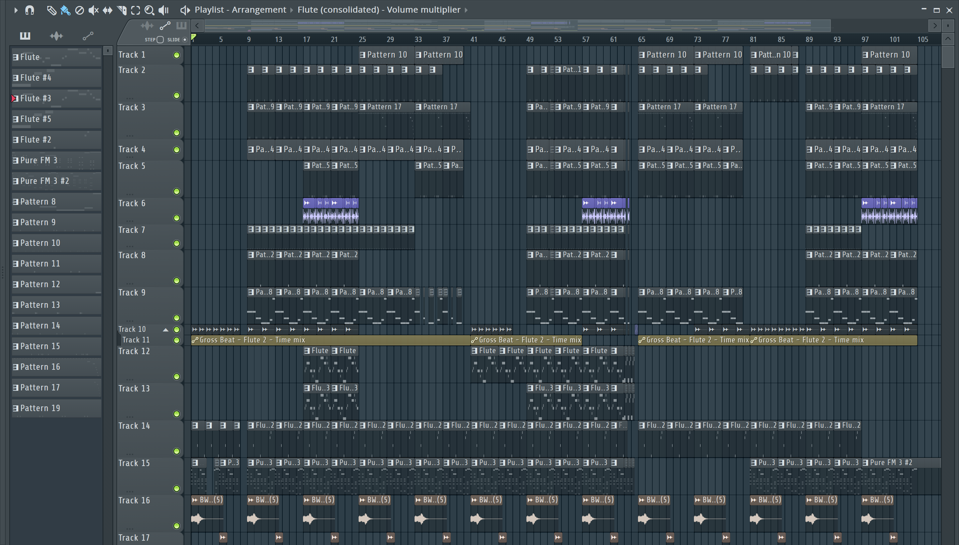The width and height of the screenshot is (959, 545).
Task: Mute Track 10 with its green LED
Action: pos(176,330)
